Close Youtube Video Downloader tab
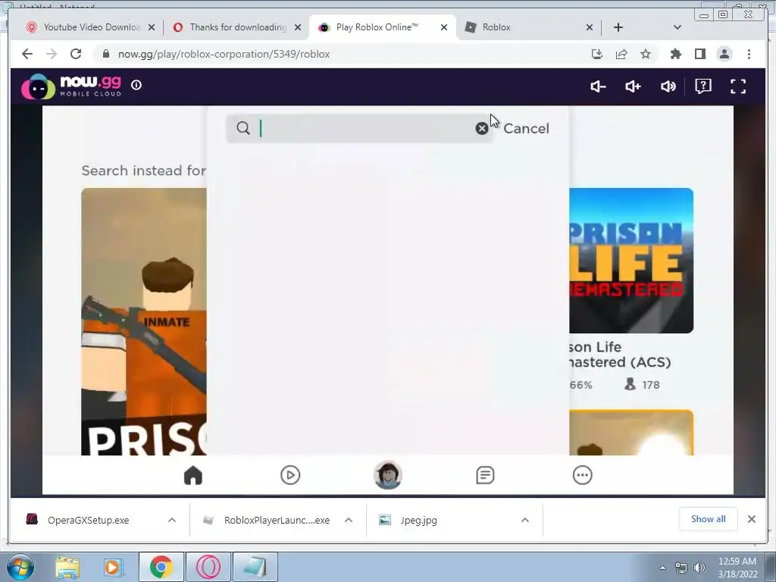The image size is (776, 582). tap(152, 27)
